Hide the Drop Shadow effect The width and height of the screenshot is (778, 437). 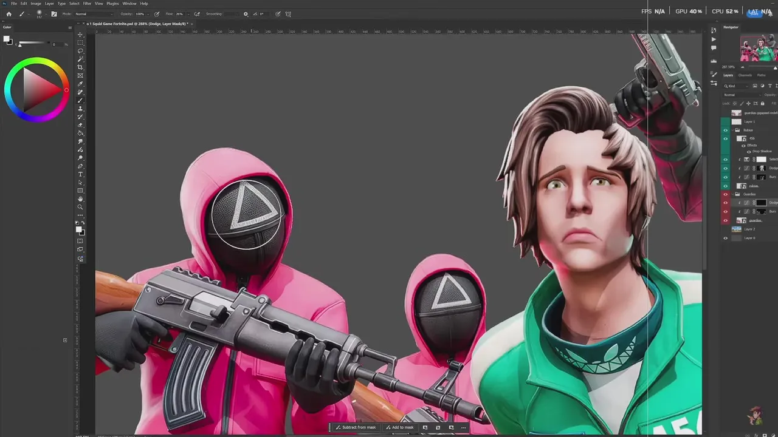(x=748, y=151)
